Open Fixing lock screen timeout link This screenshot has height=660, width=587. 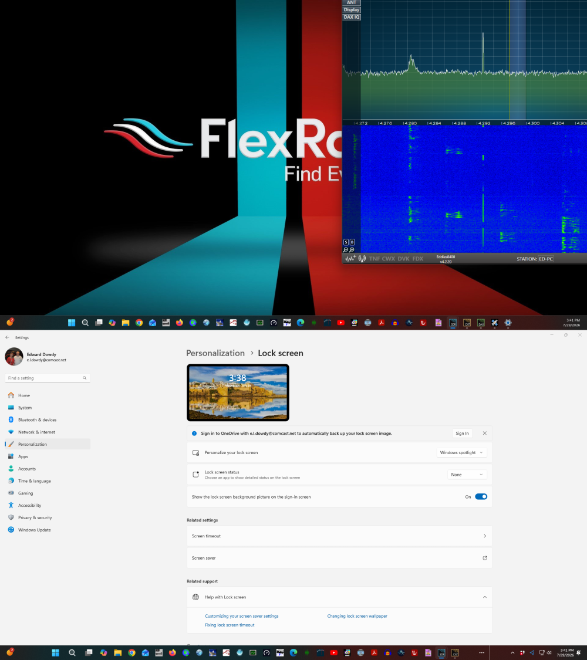[230, 625]
